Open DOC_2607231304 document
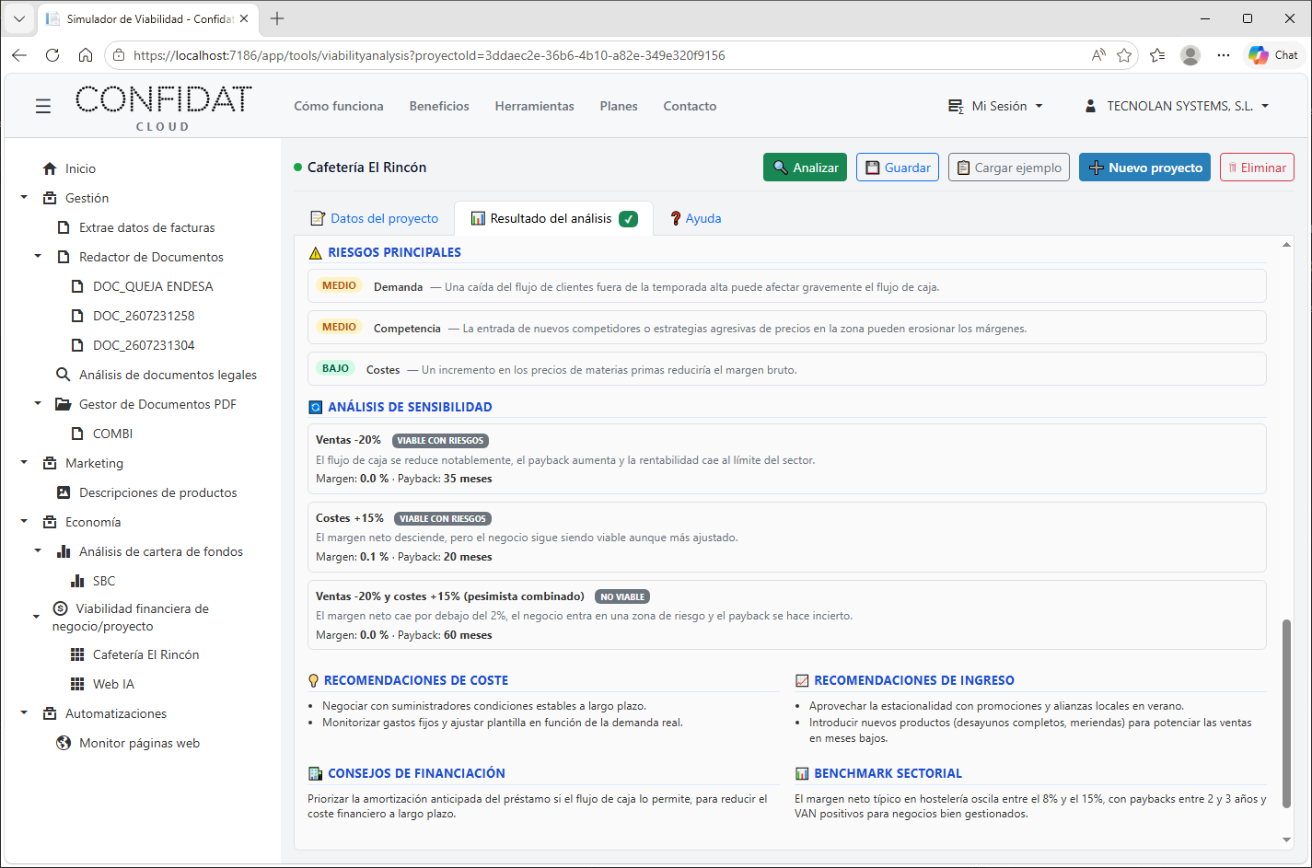The image size is (1312, 868). point(144,345)
